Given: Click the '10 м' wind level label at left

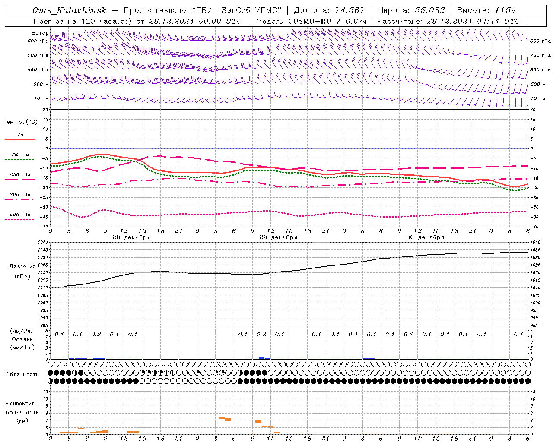Looking at the screenshot, I should (41, 99).
